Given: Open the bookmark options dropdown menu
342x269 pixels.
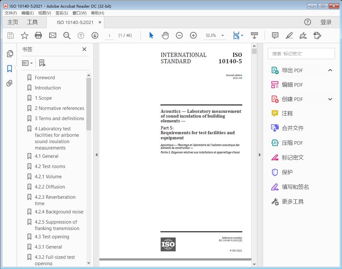Looking at the screenshot, I should tap(27, 63).
